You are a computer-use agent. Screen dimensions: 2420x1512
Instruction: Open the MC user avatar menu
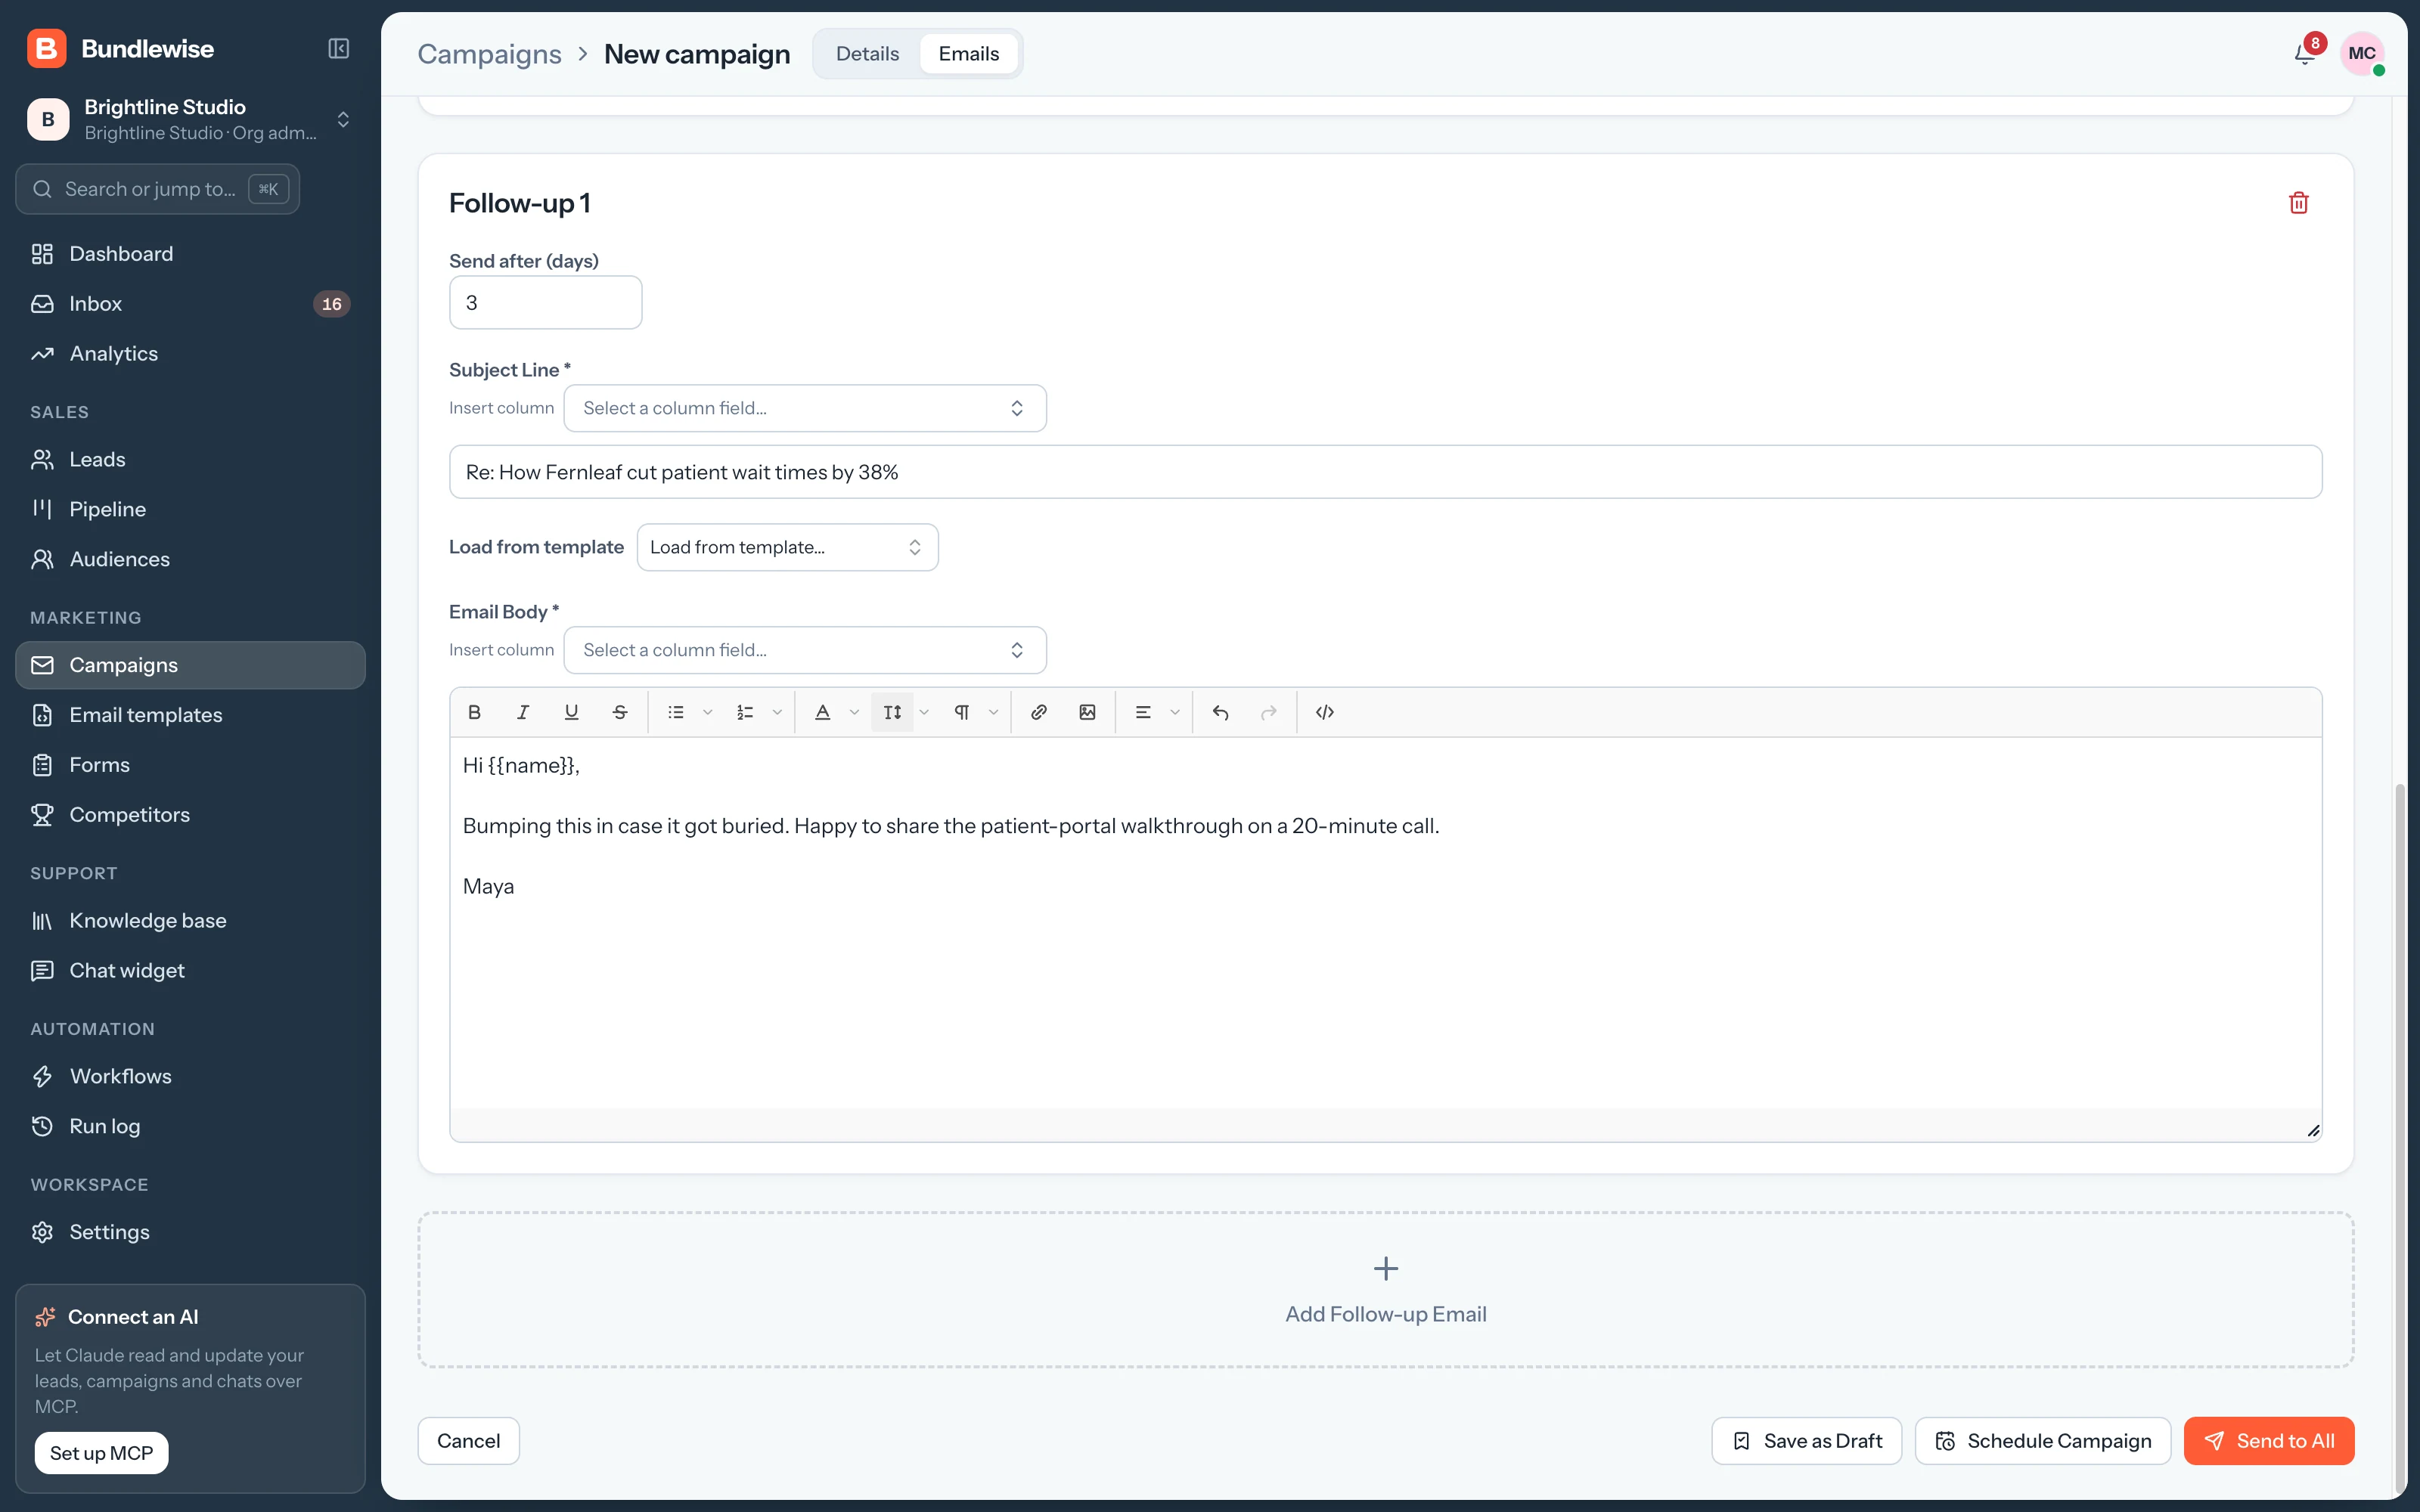tap(2362, 54)
